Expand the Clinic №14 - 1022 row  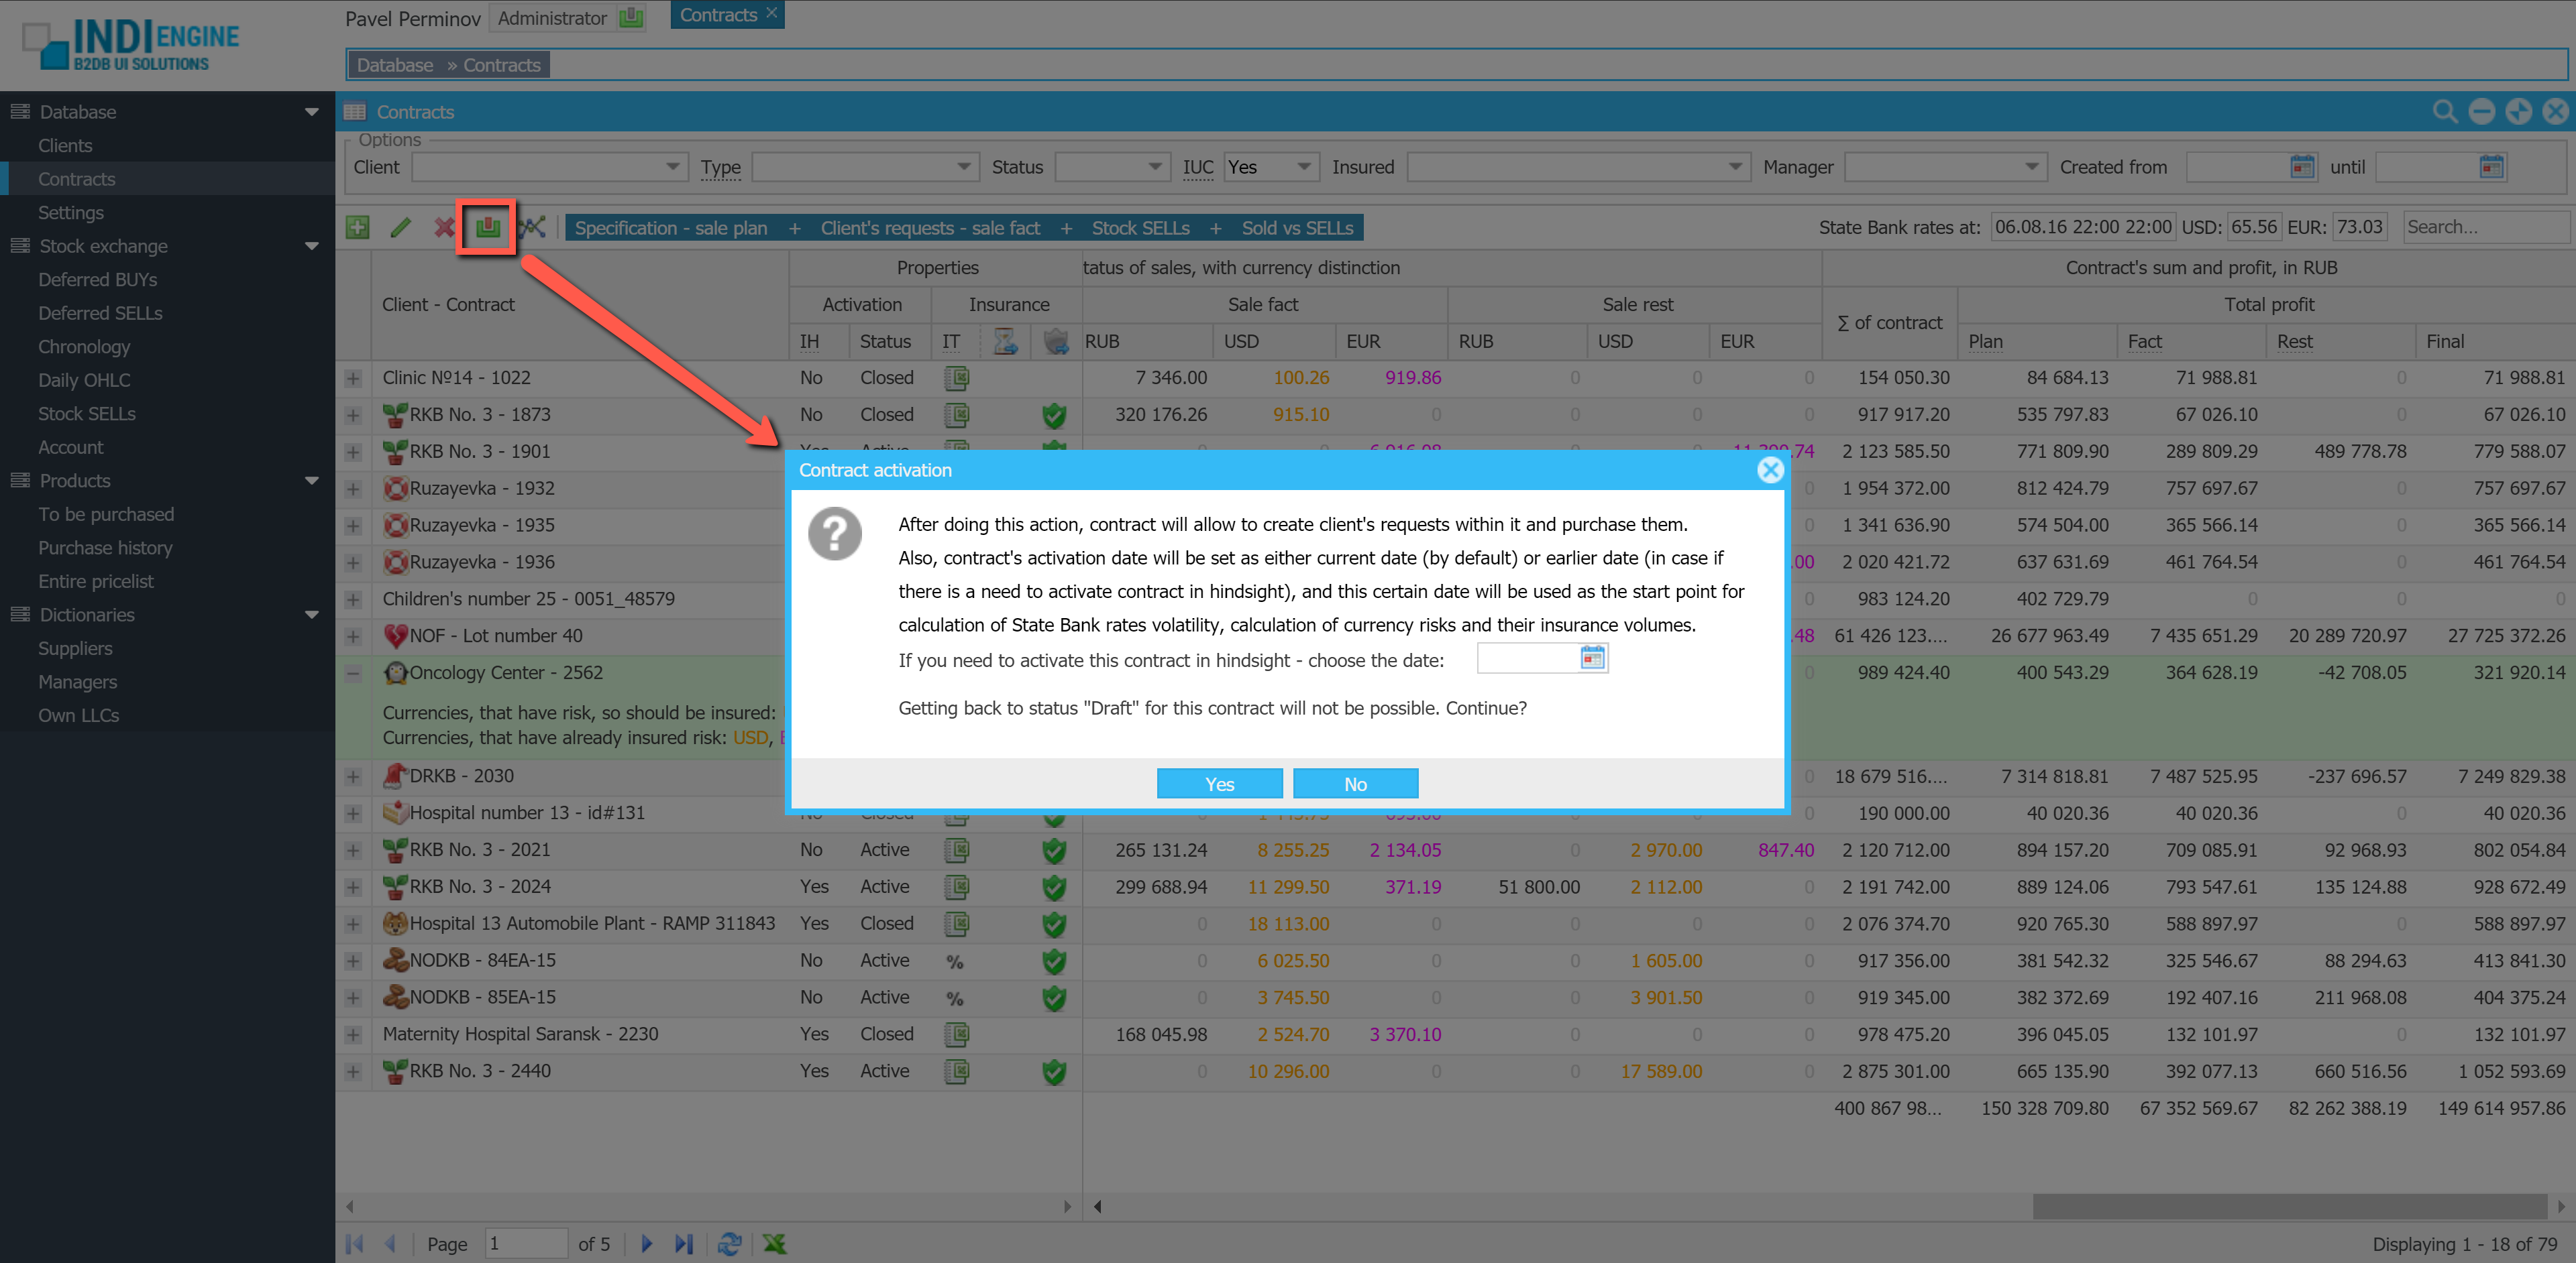tap(353, 379)
